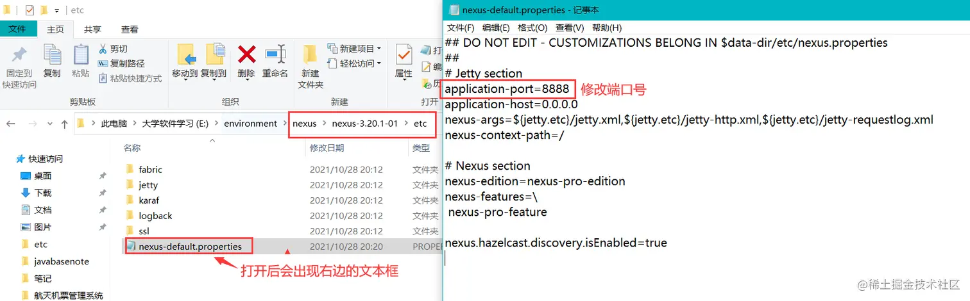The image size is (970, 301).
Task: Sort by Type (类型) column header
Action: [x=421, y=148]
